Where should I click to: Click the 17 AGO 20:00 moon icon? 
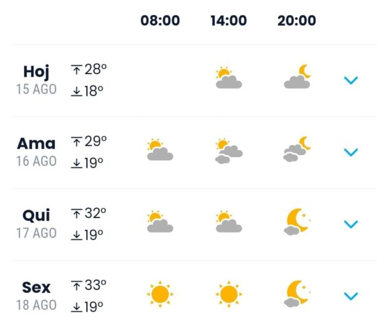tap(297, 222)
